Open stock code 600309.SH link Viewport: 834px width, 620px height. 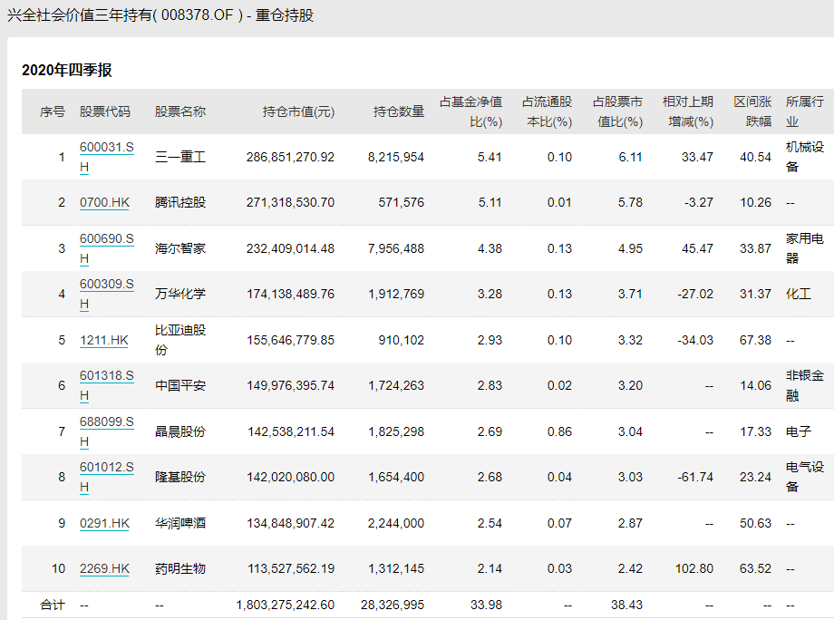pos(106,285)
